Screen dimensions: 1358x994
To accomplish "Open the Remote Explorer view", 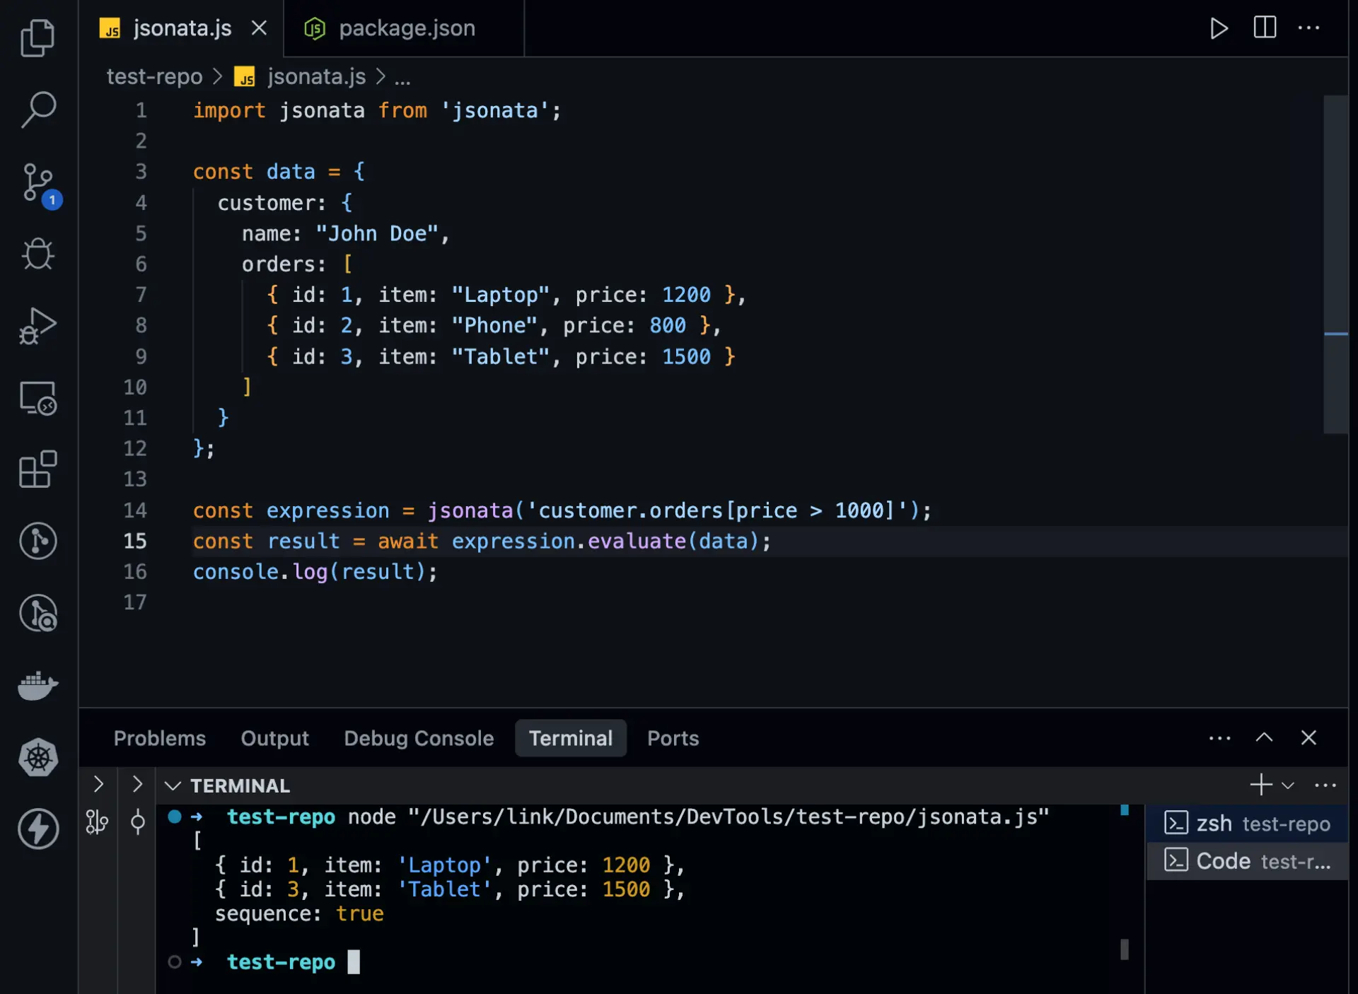I will pos(38,398).
